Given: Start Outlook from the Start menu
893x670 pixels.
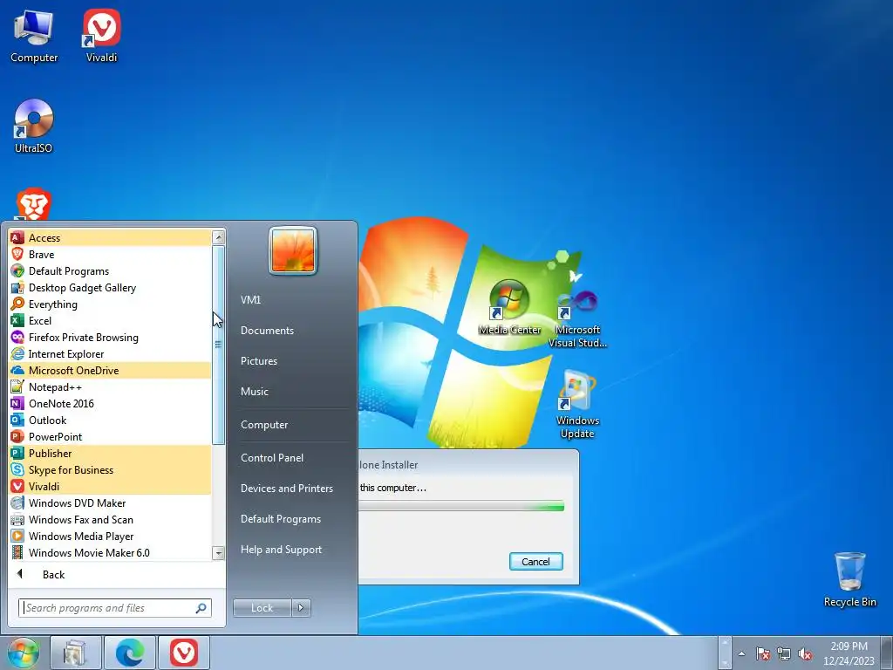Looking at the screenshot, I should (109, 420).
